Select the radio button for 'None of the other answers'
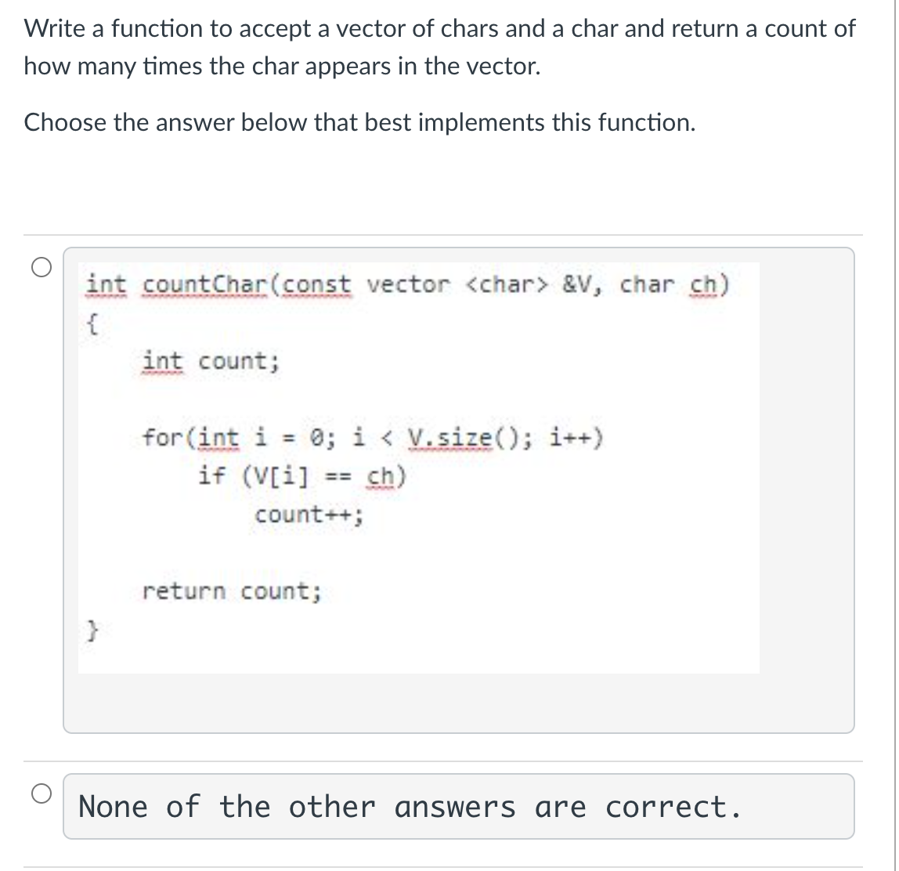 point(42,793)
